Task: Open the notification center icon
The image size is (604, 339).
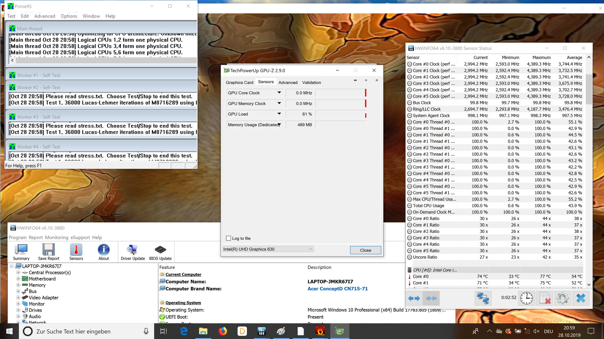Action: tap(591, 331)
